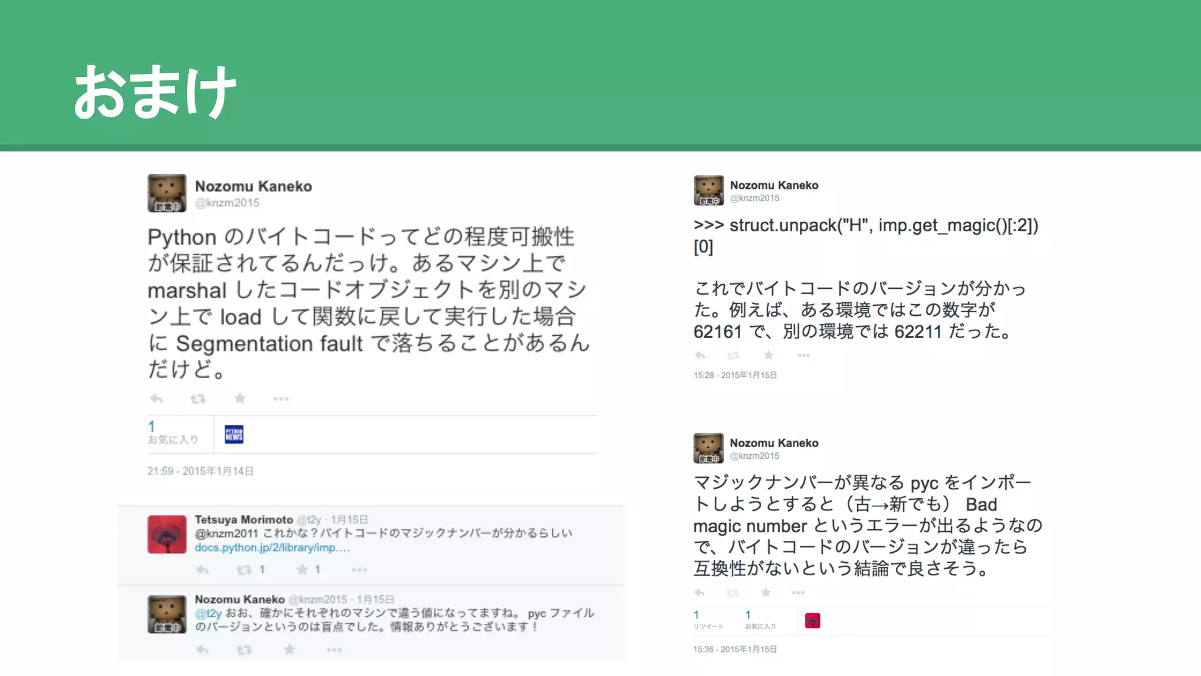
Task: Open Nozomu Kaneko avatar on struct.unpack tweet
Action: (708, 190)
